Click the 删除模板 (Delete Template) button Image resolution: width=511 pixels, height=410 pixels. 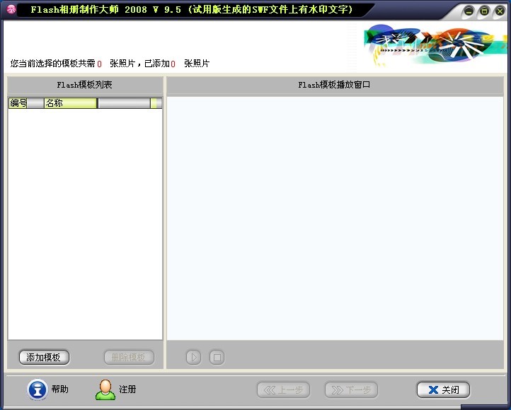128,357
